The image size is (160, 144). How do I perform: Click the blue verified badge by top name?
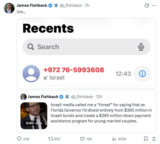point(50,5)
